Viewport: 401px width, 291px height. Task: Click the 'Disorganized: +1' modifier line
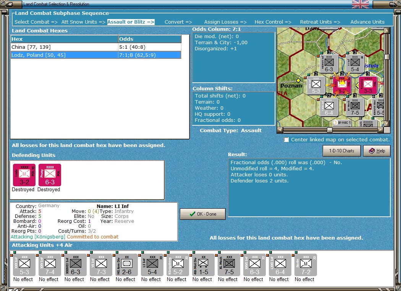pyautogui.click(x=216, y=49)
